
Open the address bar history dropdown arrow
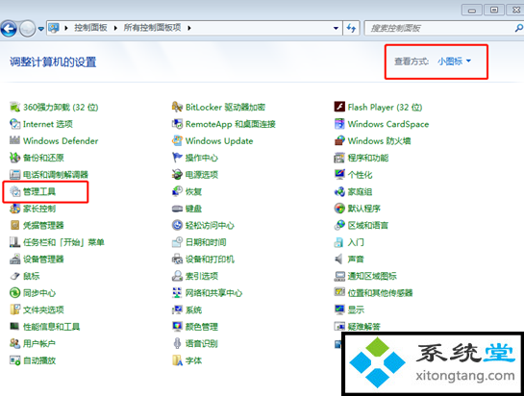336,28
